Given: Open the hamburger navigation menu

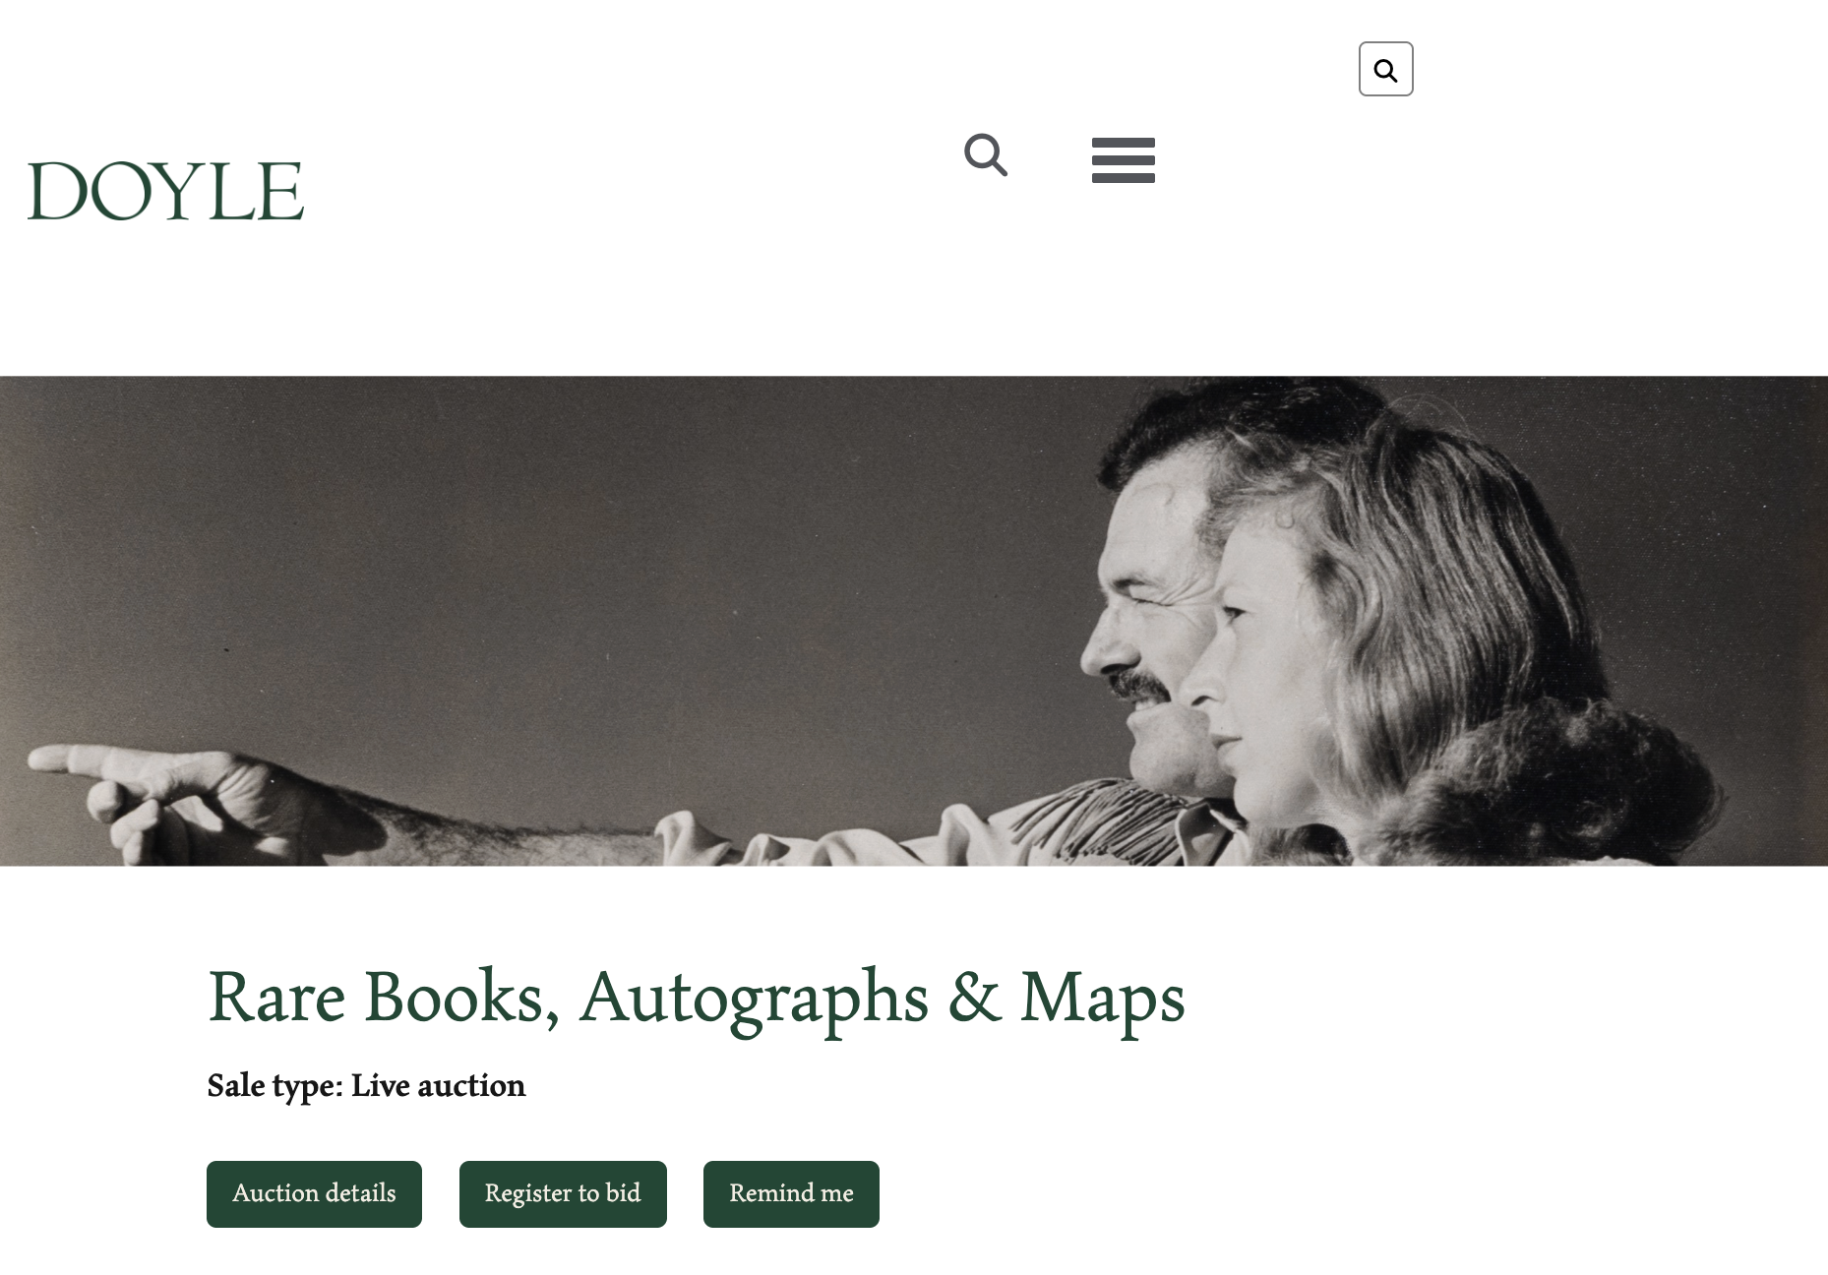Looking at the screenshot, I should pyautogui.click(x=1123, y=160).
